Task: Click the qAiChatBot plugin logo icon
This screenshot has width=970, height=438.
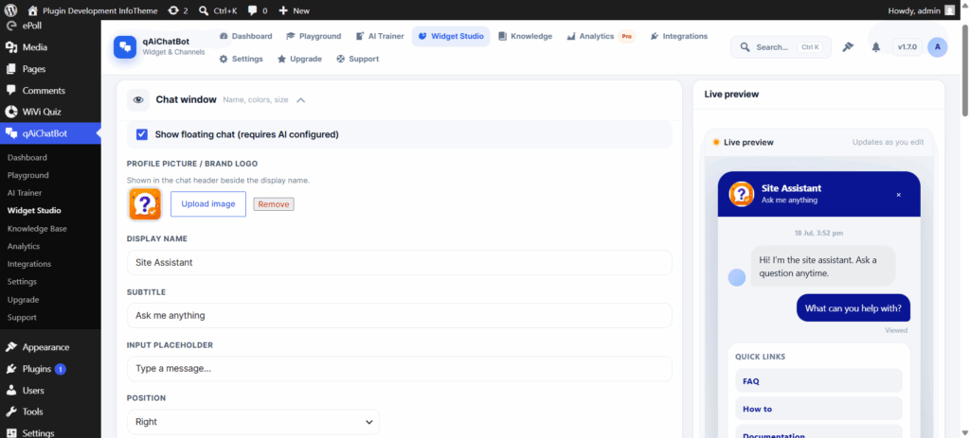Action: [125, 47]
